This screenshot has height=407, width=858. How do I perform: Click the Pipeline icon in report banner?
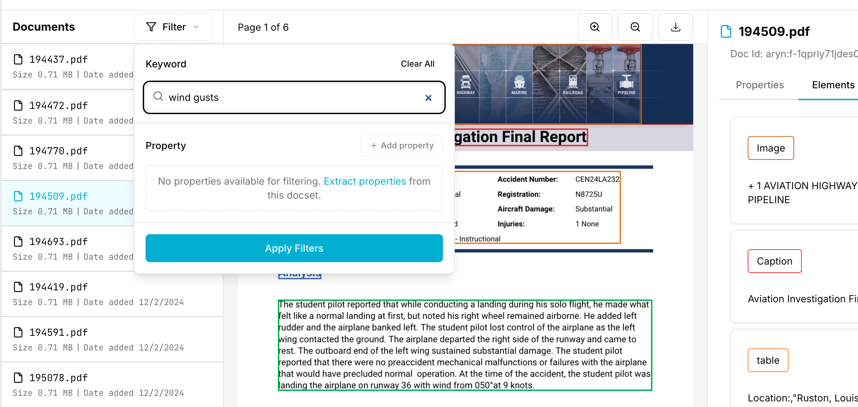point(626,85)
